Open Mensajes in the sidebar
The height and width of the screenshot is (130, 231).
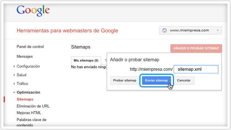coord(25,56)
